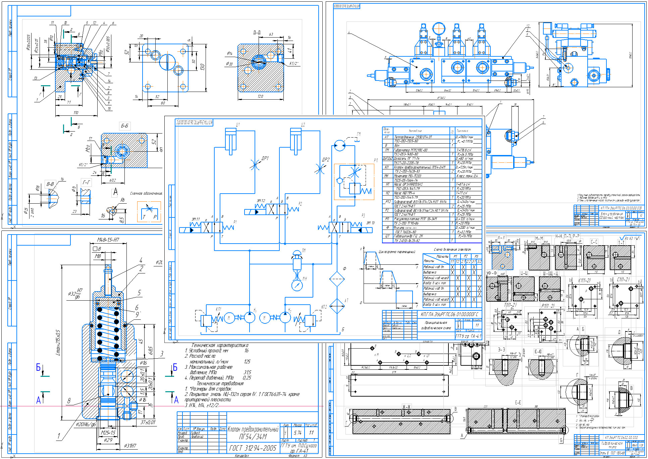Image resolution: width=648 pixels, height=459 pixels.
Task: Click table row 'Бак'
Action: (432, 146)
